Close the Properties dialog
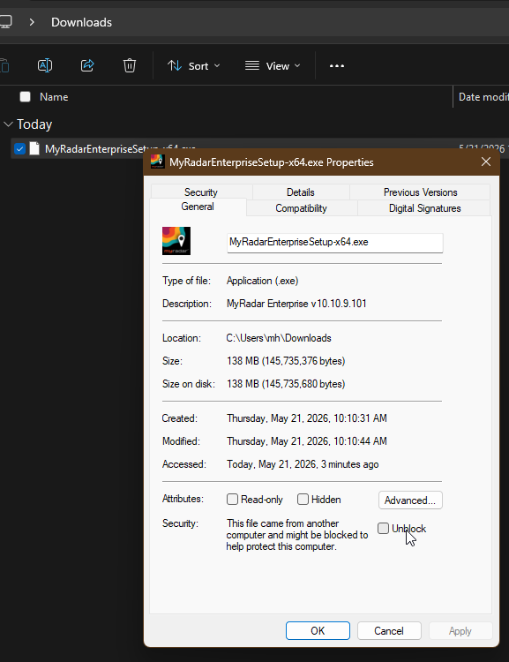 [486, 162]
